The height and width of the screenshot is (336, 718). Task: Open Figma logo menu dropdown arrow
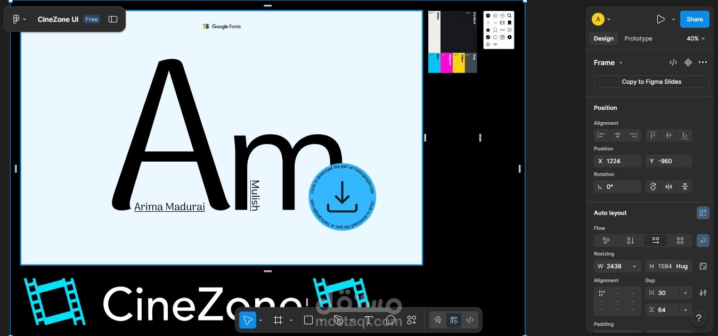click(x=25, y=20)
